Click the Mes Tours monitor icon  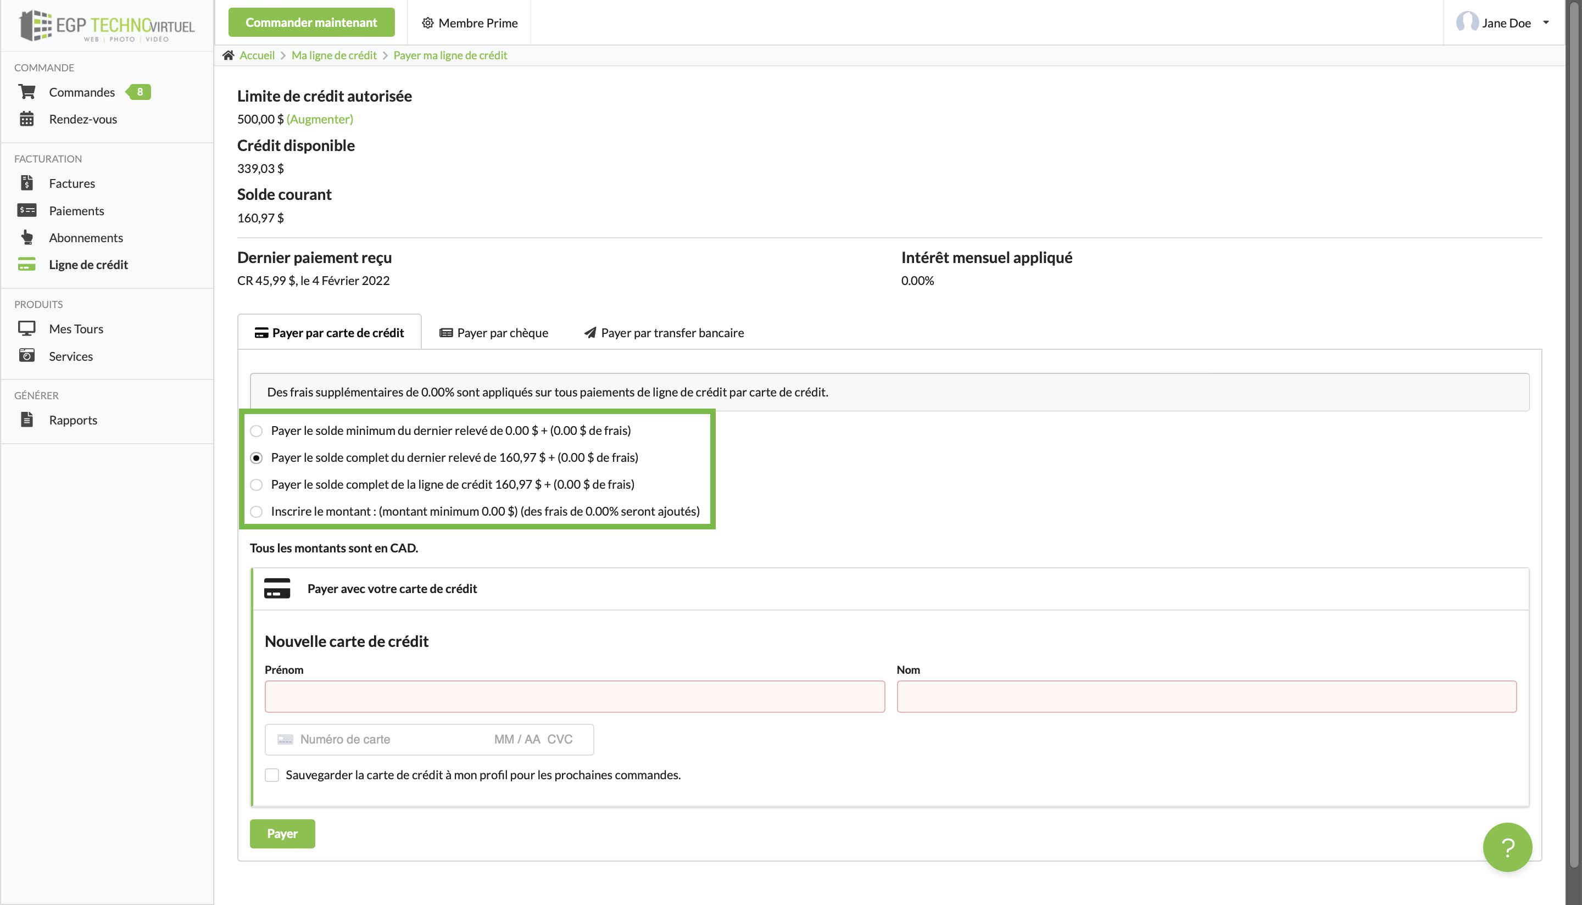[x=27, y=328]
